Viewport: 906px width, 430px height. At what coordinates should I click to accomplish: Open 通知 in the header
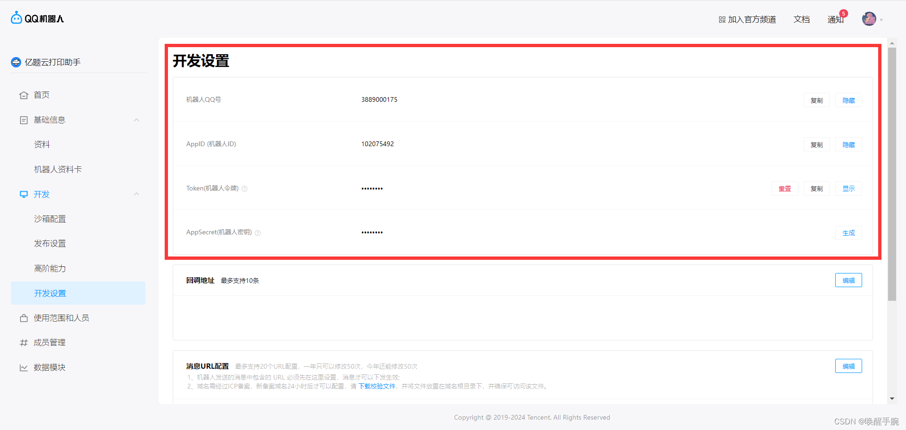(x=835, y=19)
